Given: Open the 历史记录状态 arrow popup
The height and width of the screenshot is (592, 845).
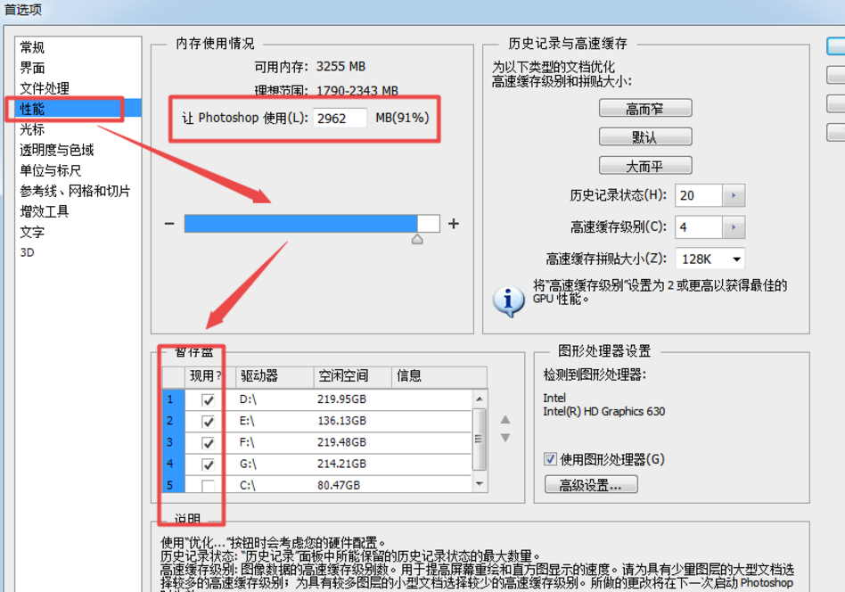Looking at the screenshot, I should coord(734,196).
